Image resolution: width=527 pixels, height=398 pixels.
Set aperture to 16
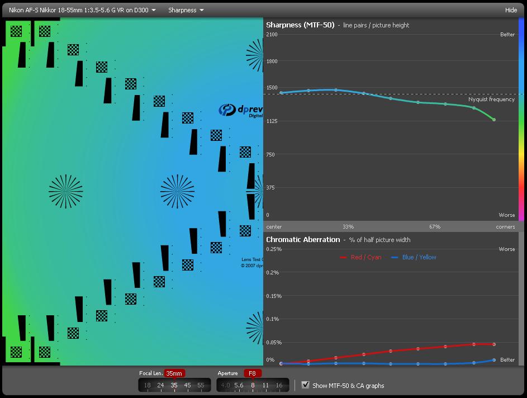279,385
